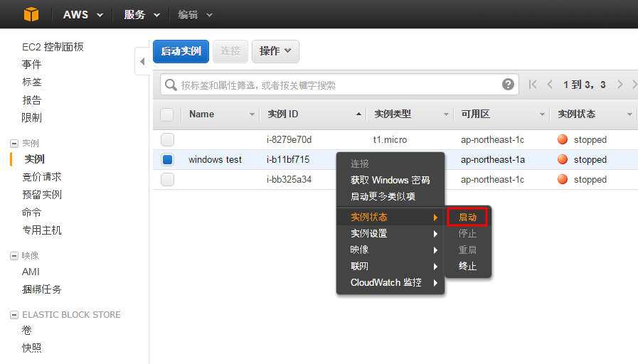638x364 pixels.
Task: Uncheck the windows test instance checkbox
Action: pos(167,159)
